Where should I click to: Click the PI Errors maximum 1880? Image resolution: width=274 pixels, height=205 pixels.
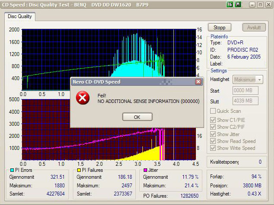point(60,186)
